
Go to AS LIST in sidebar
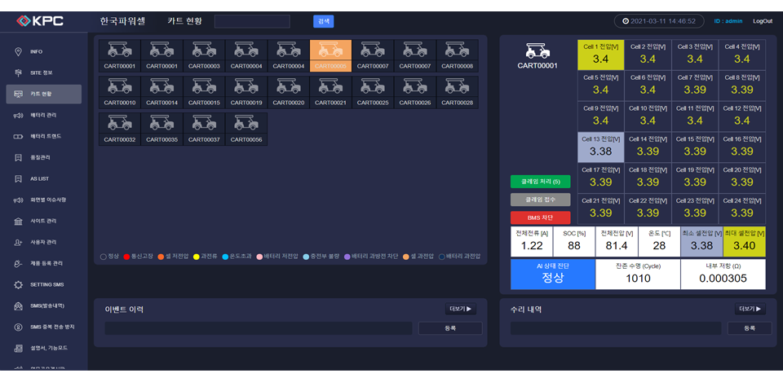39,178
